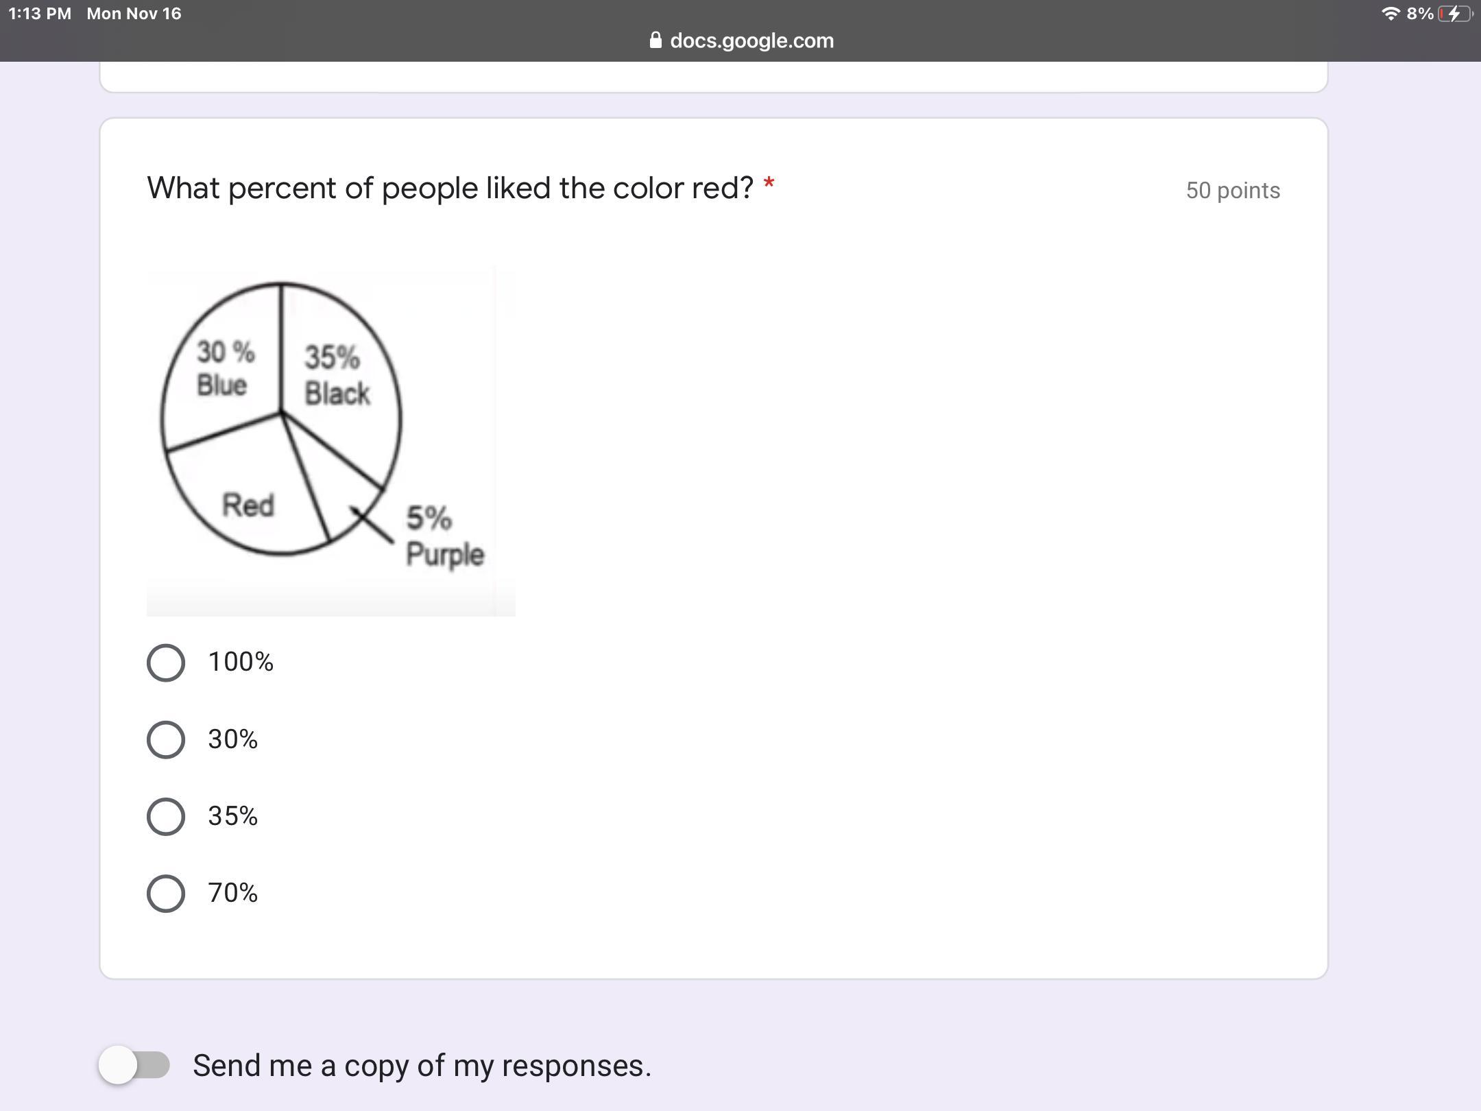The height and width of the screenshot is (1111, 1481).
Task: Tap the 8% battery percentage indicator
Action: (x=1419, y=14)
